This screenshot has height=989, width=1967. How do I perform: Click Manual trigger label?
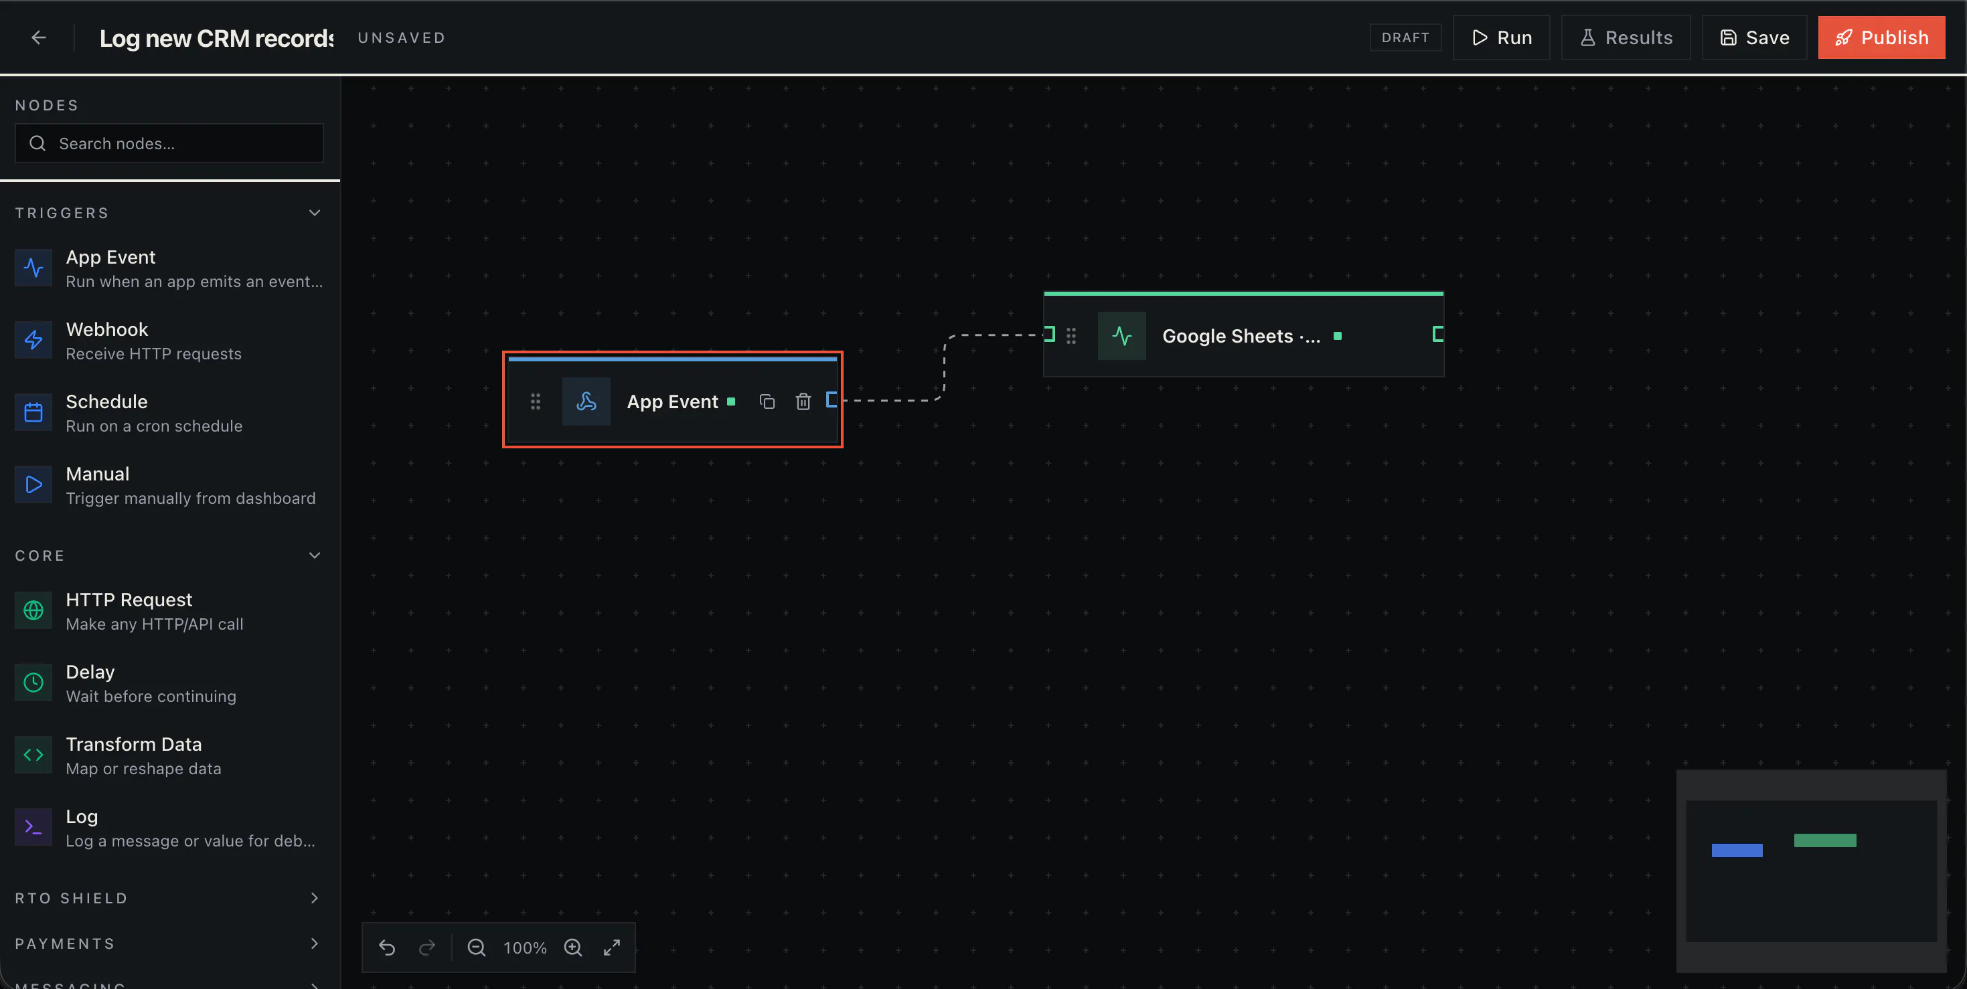click(98, 474)
